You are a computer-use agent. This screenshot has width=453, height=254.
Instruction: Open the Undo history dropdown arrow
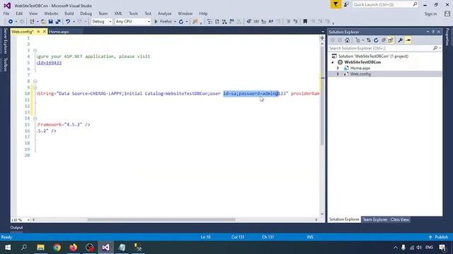[x=74, y=22]
